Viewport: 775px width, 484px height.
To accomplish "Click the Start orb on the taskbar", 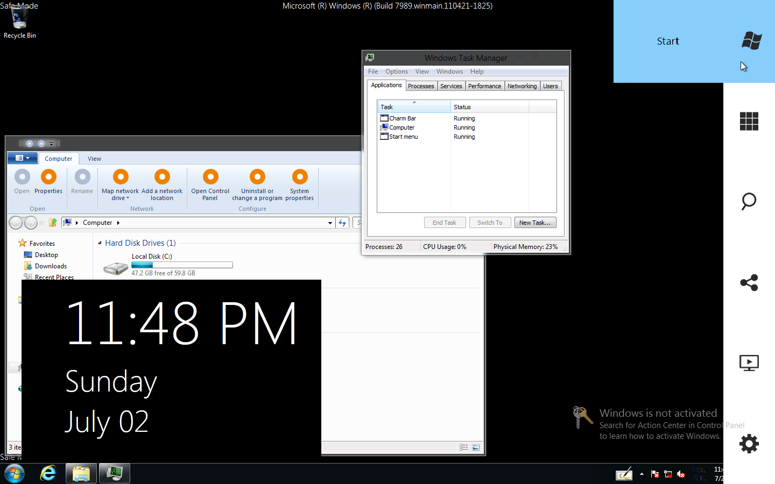I will (15, 473).
